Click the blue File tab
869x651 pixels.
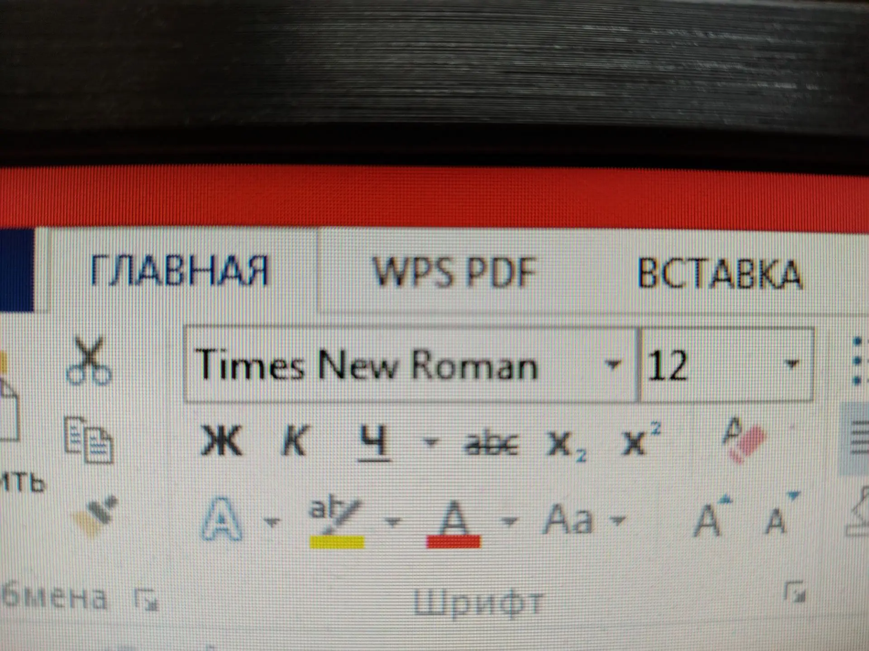tap(17, 270)
